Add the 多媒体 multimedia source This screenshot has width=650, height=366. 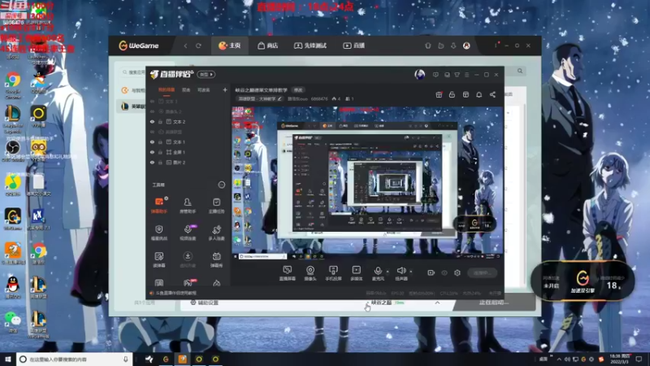(356, 273)
